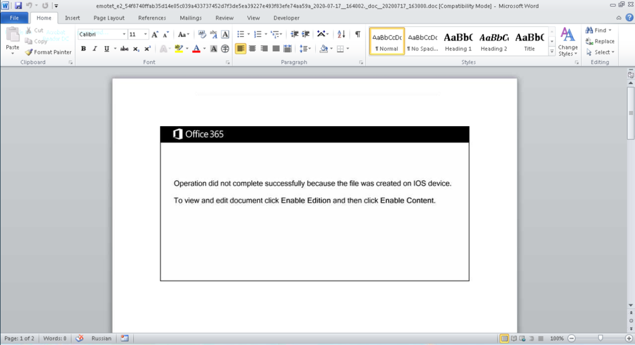This screenshot has width=635, height=345.
Task: Click the macro recording icon in status bar
Action: (125, 338)
